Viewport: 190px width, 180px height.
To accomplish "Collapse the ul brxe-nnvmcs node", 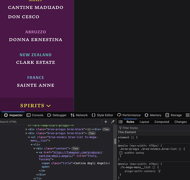I will click(x=29, y=137).
